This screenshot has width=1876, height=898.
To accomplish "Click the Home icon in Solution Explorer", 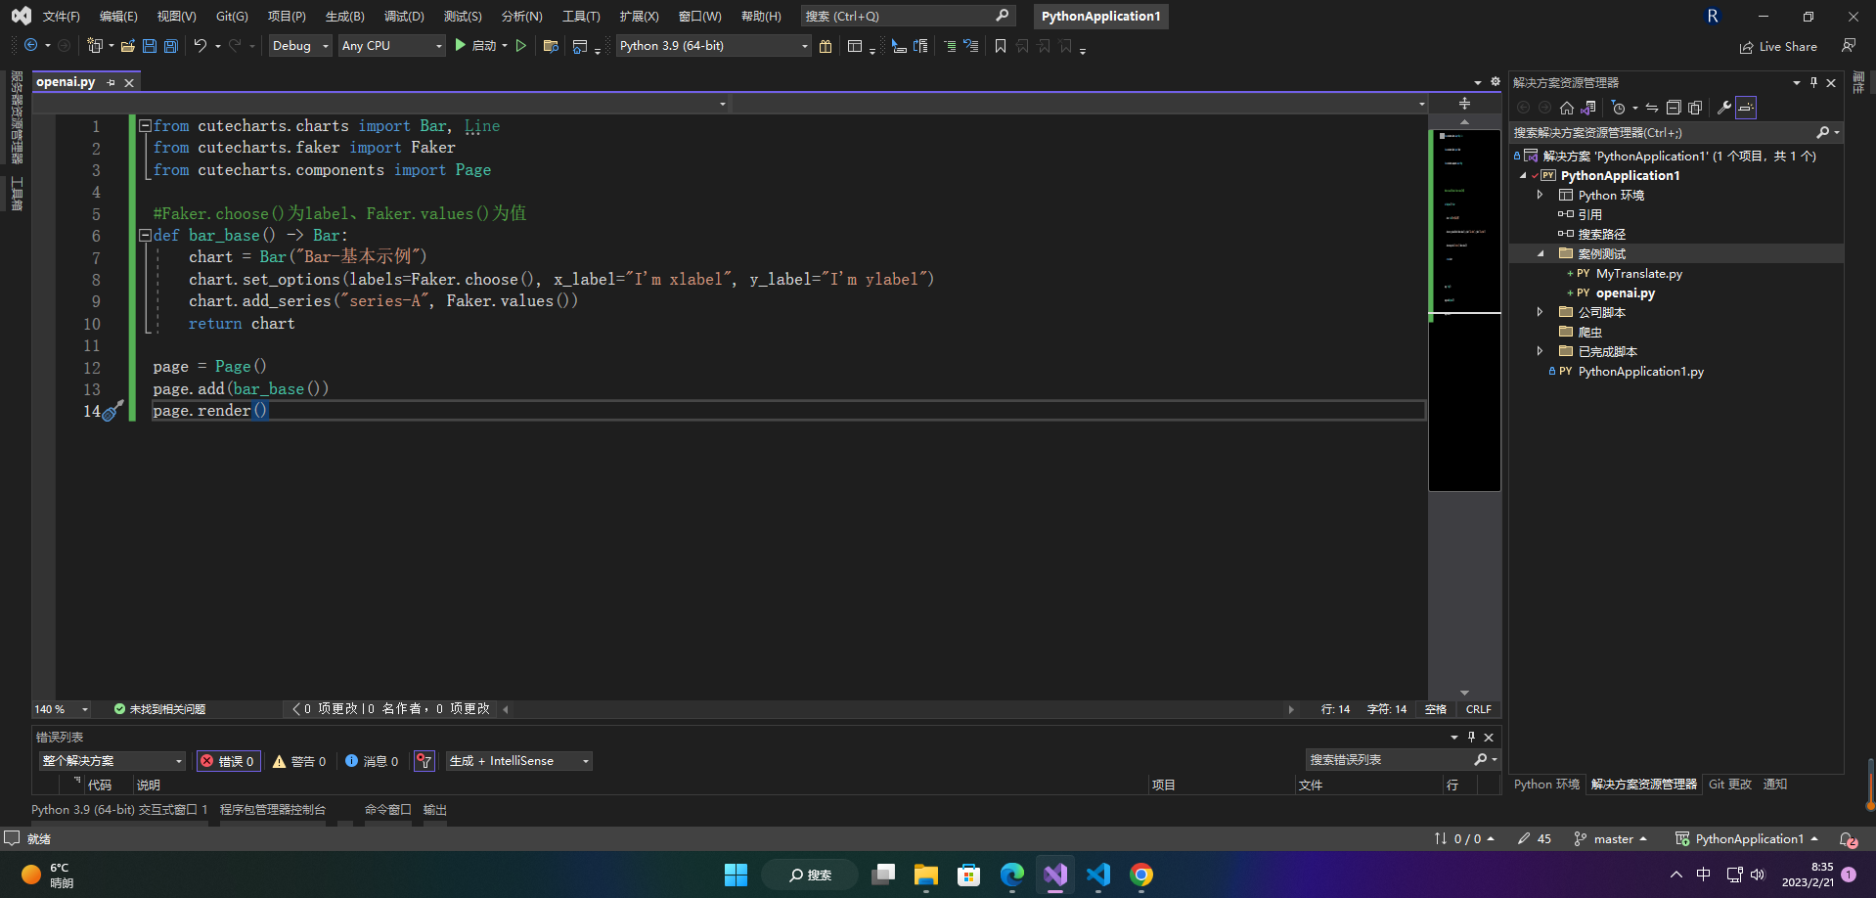I will click(1567, 108).
